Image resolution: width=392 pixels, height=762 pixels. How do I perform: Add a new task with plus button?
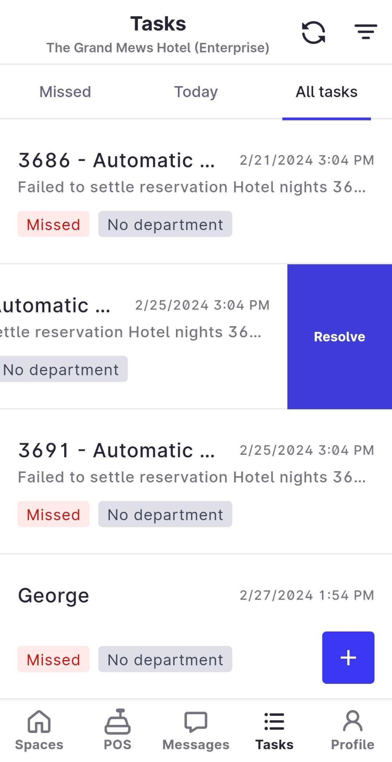(x=348, y=658)
